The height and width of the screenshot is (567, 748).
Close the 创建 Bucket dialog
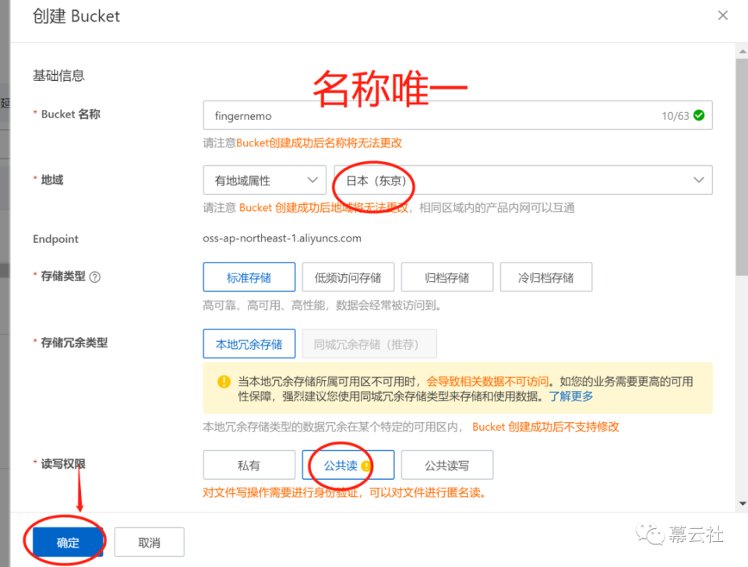tap(722, 15)
